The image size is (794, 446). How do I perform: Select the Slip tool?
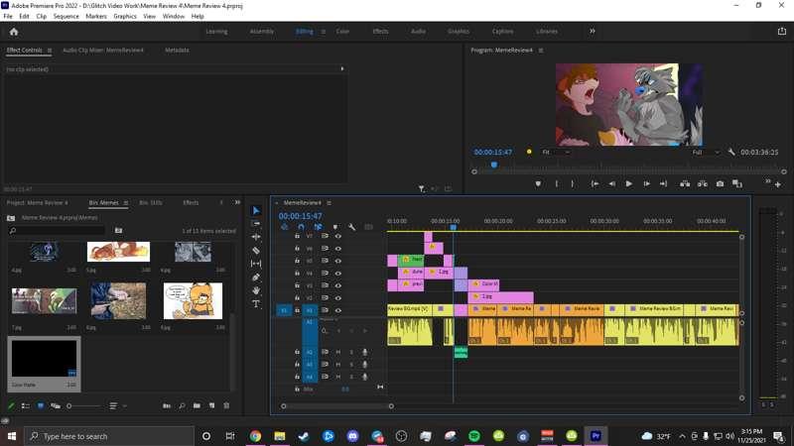pos(256,264)
